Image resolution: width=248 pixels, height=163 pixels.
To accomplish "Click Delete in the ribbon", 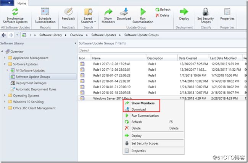I will (162, 16).
